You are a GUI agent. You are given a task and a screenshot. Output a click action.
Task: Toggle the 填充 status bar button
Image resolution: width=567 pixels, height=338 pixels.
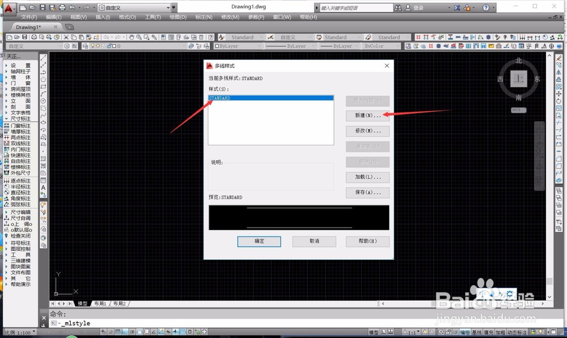point(489,332)
